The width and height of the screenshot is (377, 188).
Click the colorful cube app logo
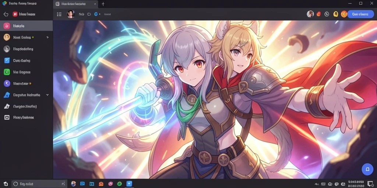coord(4,3)
